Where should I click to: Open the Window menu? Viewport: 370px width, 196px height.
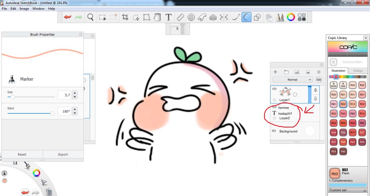pyautogui.click(x=38, y=9)
